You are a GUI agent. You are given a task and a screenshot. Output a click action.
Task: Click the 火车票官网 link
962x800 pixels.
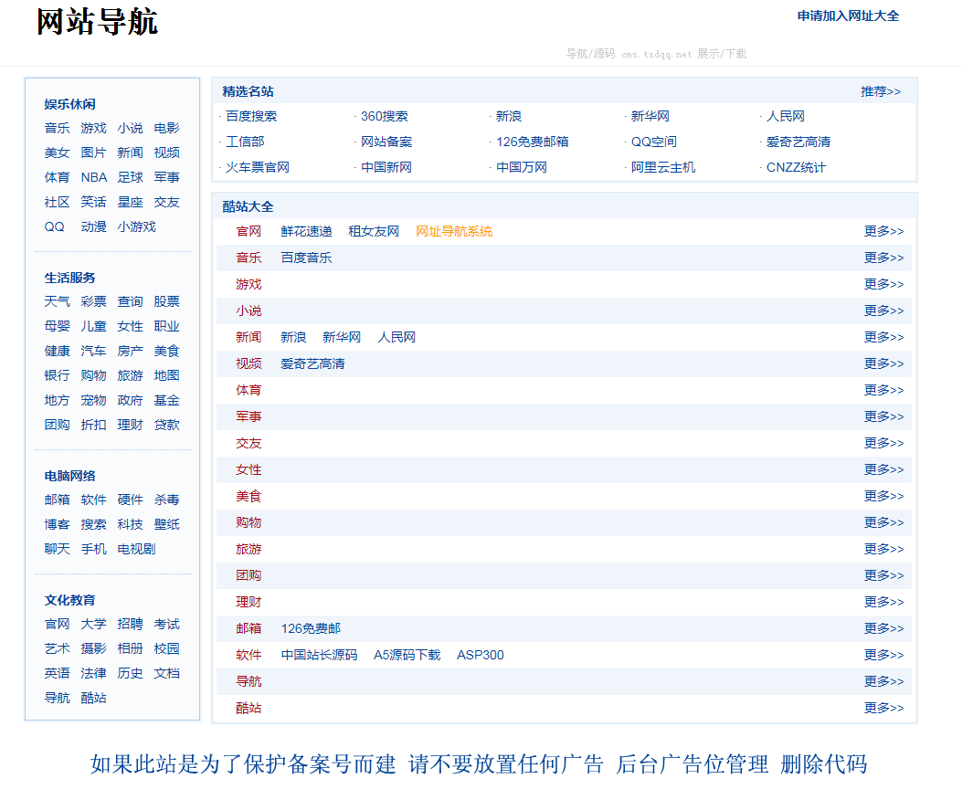tap(257, 167)
